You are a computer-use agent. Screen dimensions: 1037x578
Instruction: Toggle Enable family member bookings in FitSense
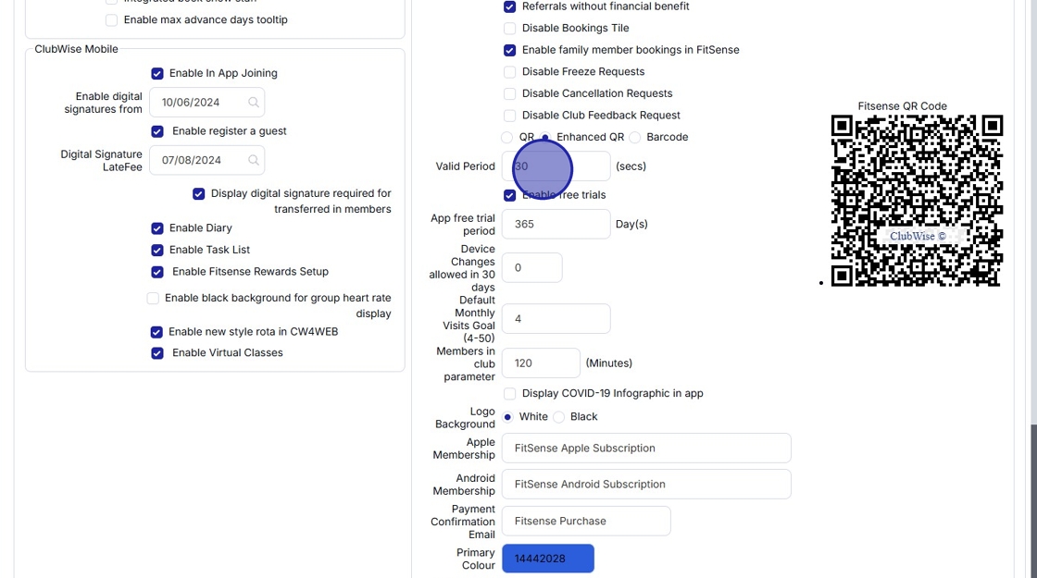(509, 50)
